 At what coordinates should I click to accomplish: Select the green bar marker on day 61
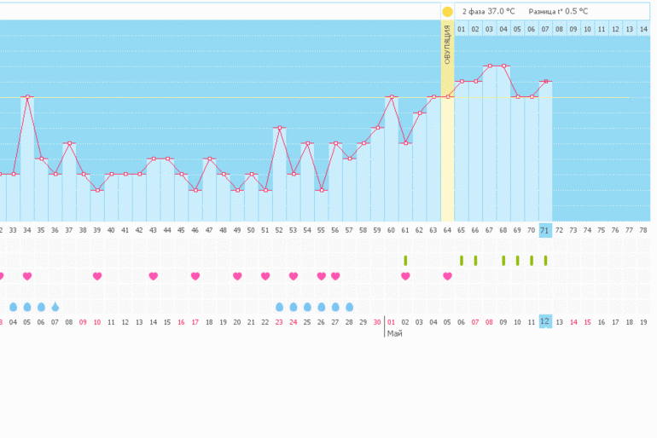[x=405, y=260]
